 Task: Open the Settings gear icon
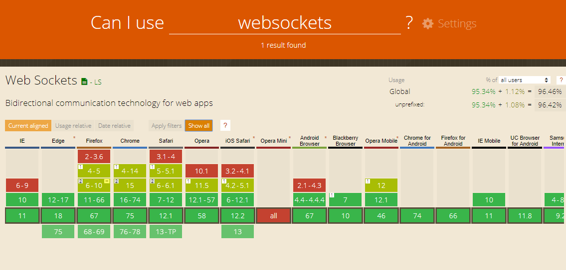click(428, 24)
